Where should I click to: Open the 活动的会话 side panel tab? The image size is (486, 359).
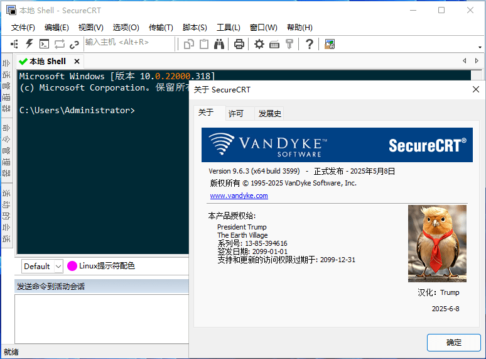tap(6, 216)
